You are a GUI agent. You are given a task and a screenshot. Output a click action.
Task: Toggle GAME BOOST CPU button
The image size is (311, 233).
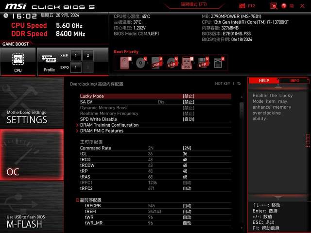click(18, 62)
